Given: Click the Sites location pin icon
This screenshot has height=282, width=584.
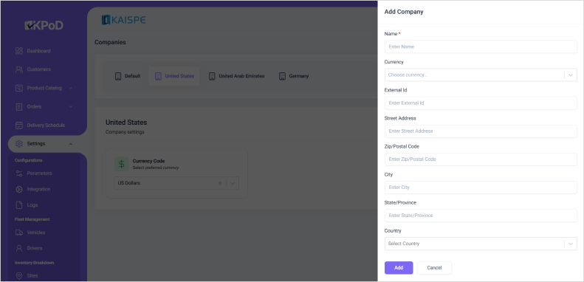Looking at the screenshot, I should pos(19,275).
